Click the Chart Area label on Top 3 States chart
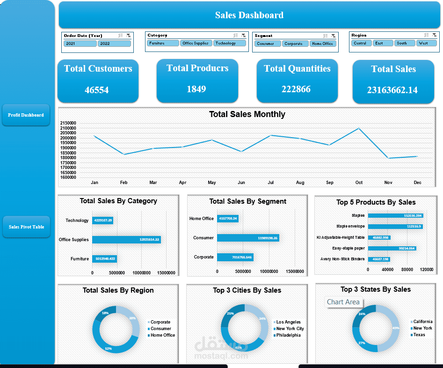 (x=344, y=302)
